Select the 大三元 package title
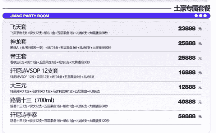This screenshot has height=133, width=216. pos(18,86)
